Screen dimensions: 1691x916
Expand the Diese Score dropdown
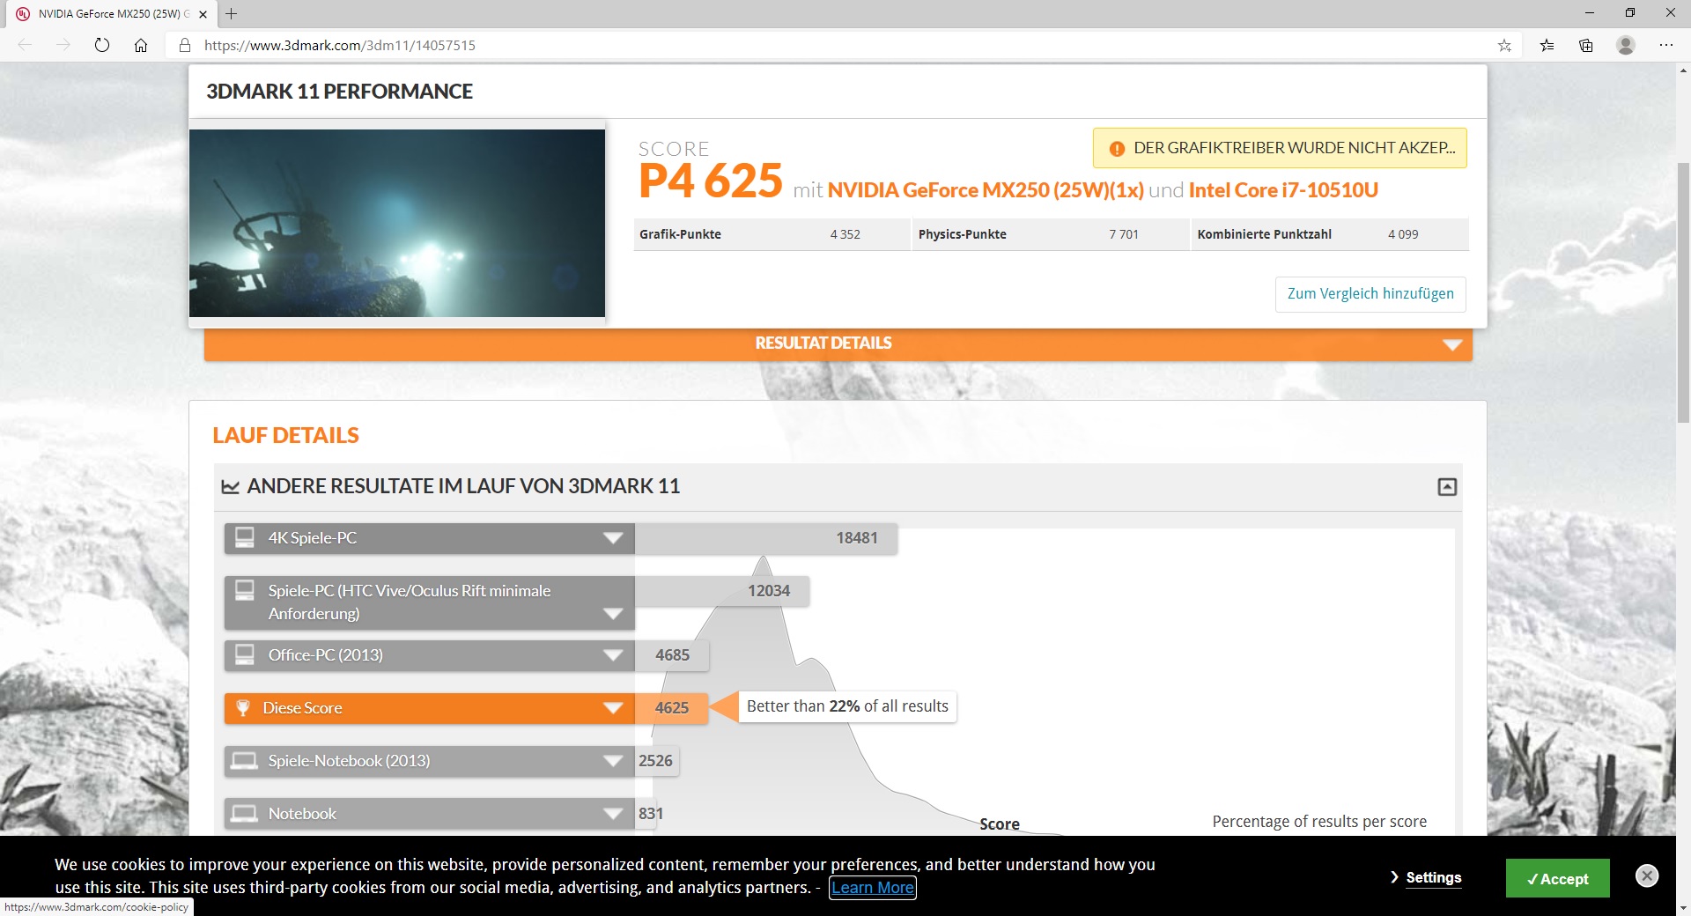pyautogui.click(x=613, y=708)
